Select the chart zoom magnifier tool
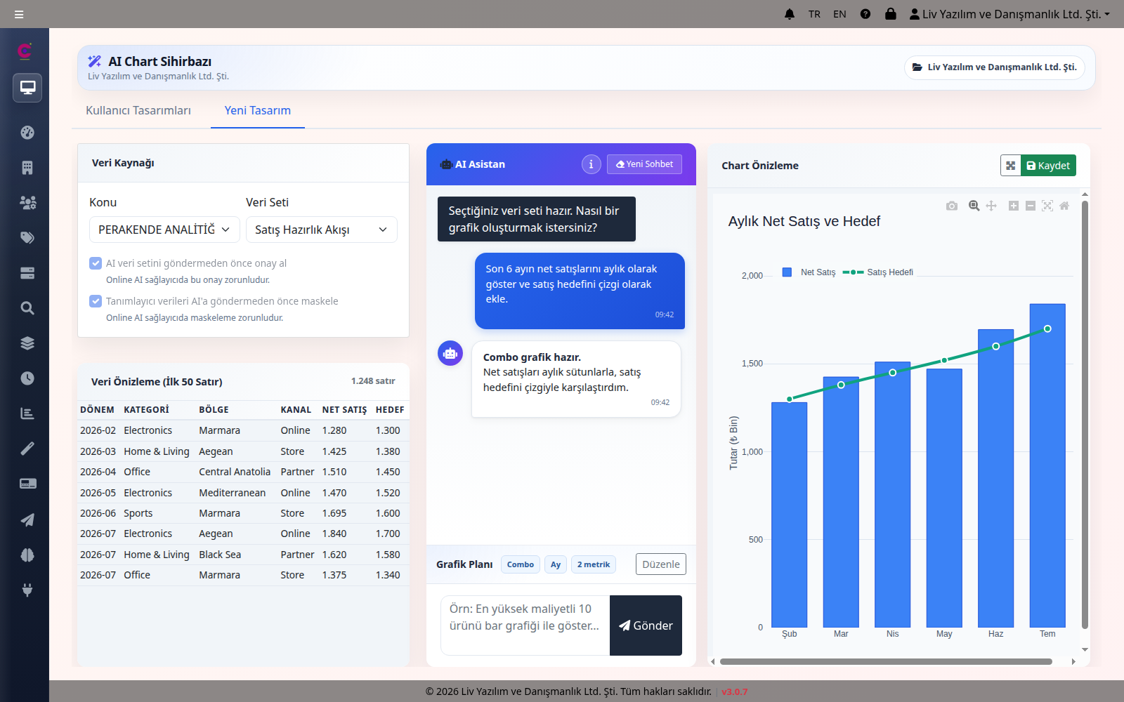 (974, 206)
